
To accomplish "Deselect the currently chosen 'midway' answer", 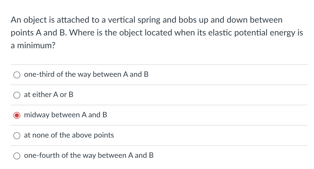I will tap(17, 115).
